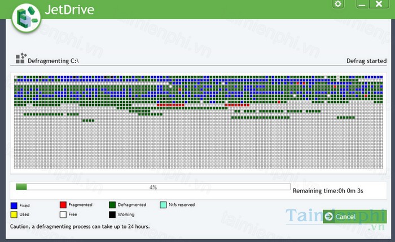Click the 'Defragmenting C:\' label
395x242 pixels.
53,61
